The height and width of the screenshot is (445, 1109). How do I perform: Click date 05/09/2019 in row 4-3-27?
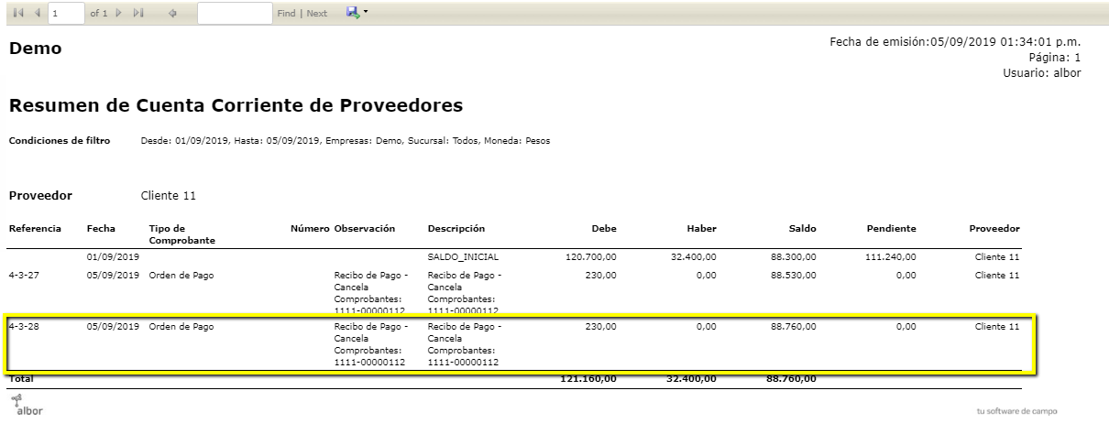[x=113, y=275]
